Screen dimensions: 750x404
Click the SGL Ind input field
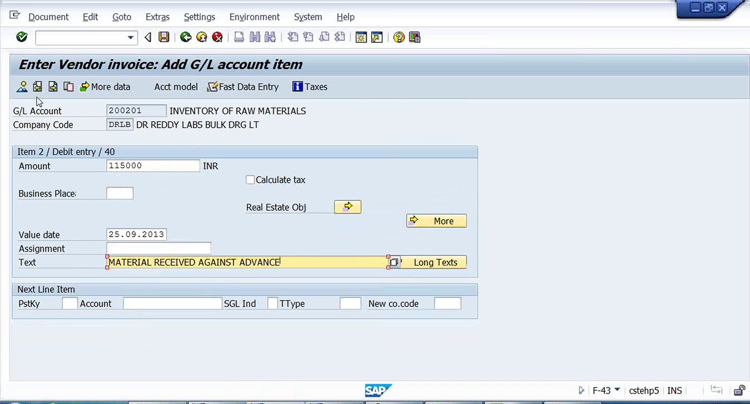pyautogui.click(x=272, y=303)
